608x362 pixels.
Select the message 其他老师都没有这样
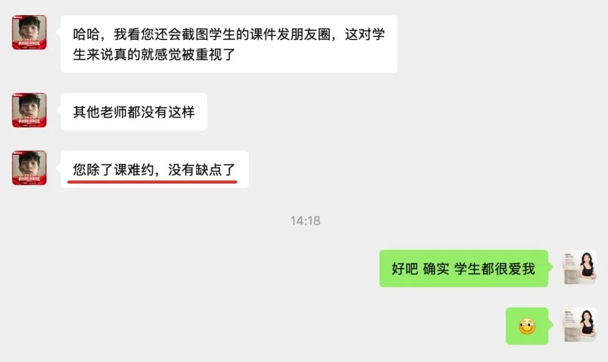coord(134,112)
